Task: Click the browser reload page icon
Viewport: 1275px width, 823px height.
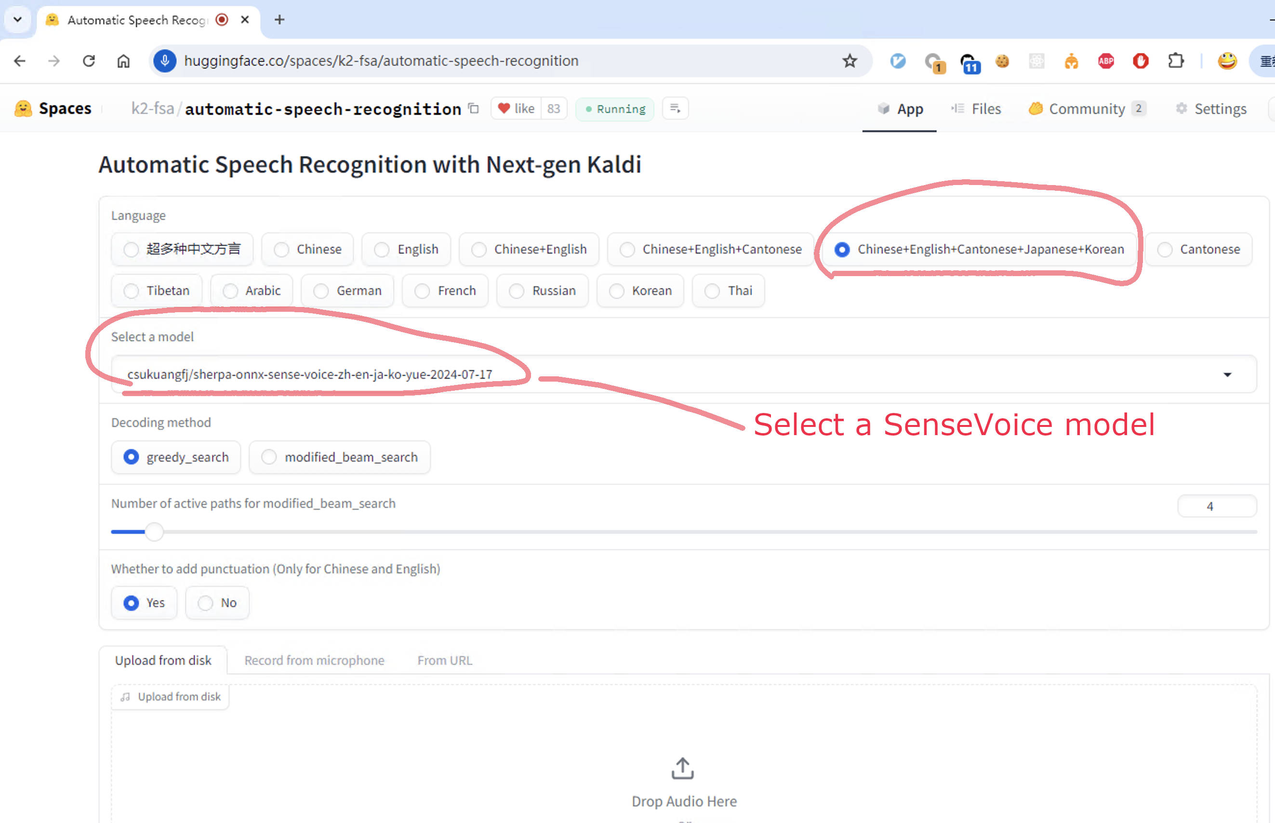Action: point(89,61)
